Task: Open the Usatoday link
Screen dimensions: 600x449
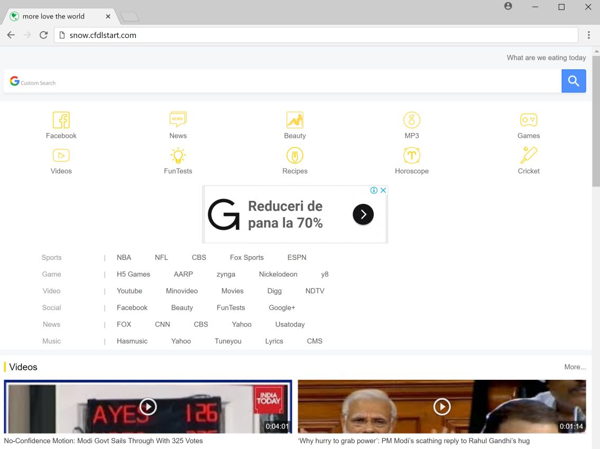Action: click(290, 324)
